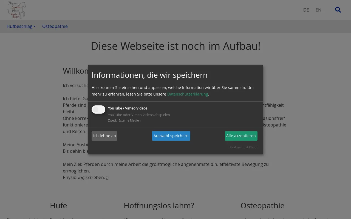This screenshot has width=351, height=219.
Task: Click the Ich lehne ab button
Action: (104, 136)
